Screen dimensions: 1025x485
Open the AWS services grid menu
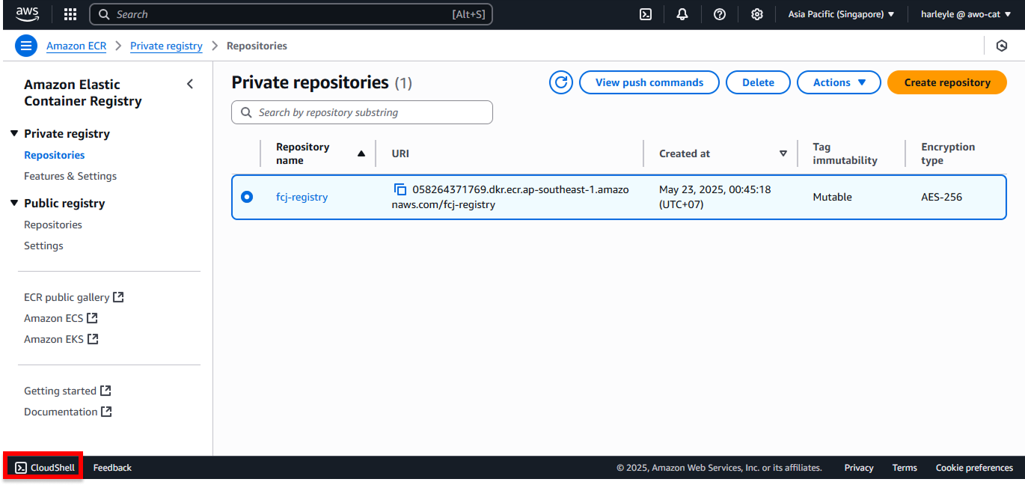(70, 14)
